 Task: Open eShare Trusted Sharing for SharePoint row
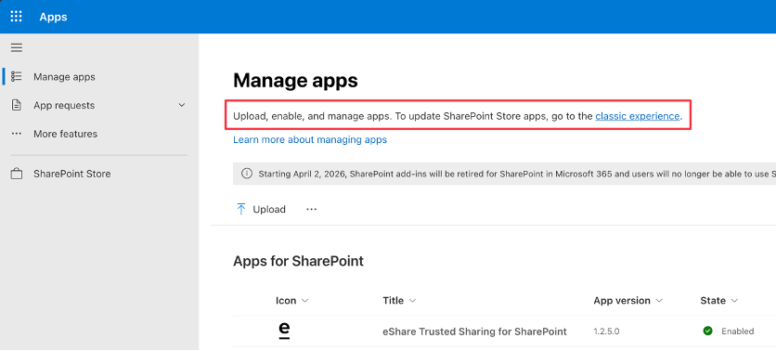[x=474, y=331]
